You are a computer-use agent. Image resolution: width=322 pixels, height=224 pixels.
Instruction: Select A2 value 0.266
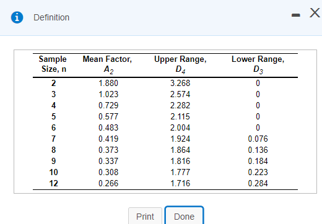[108, 184]
